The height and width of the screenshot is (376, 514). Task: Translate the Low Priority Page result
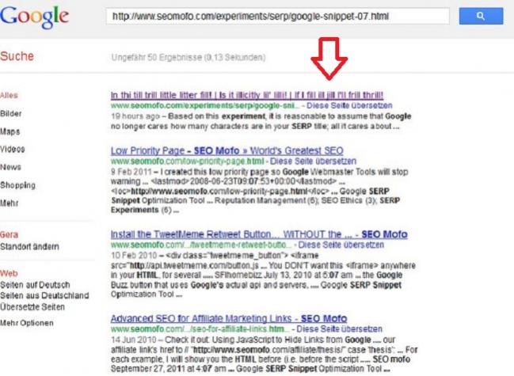[x=313, y=161]
